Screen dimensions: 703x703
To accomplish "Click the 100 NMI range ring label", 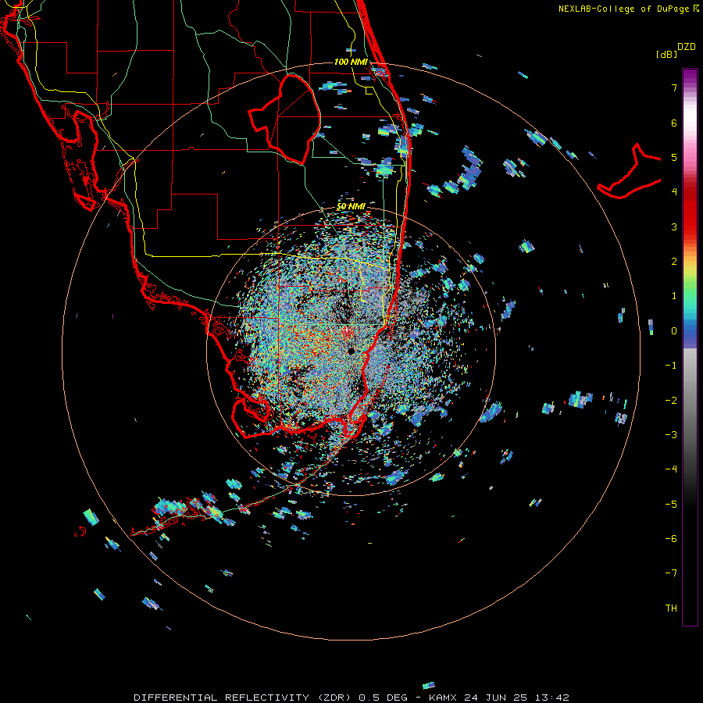I will 350,62.
